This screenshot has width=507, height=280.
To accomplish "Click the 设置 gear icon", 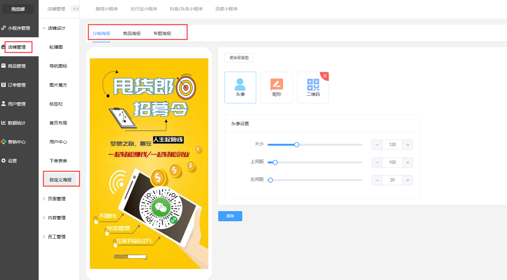I will [x=3, y=161].
